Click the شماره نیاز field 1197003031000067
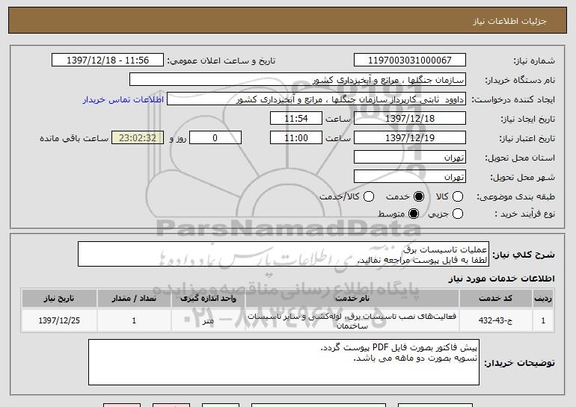This screenshot has height=407, width=576. [x=410, y=60]
